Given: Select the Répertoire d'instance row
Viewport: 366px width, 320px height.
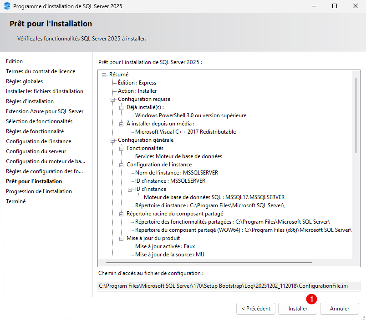Looking at the screenshot, I should [210, 205].
